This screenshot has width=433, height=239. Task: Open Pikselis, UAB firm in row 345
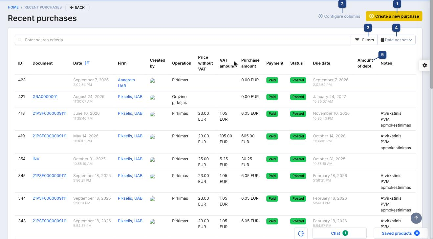click(x=130, y=176)
